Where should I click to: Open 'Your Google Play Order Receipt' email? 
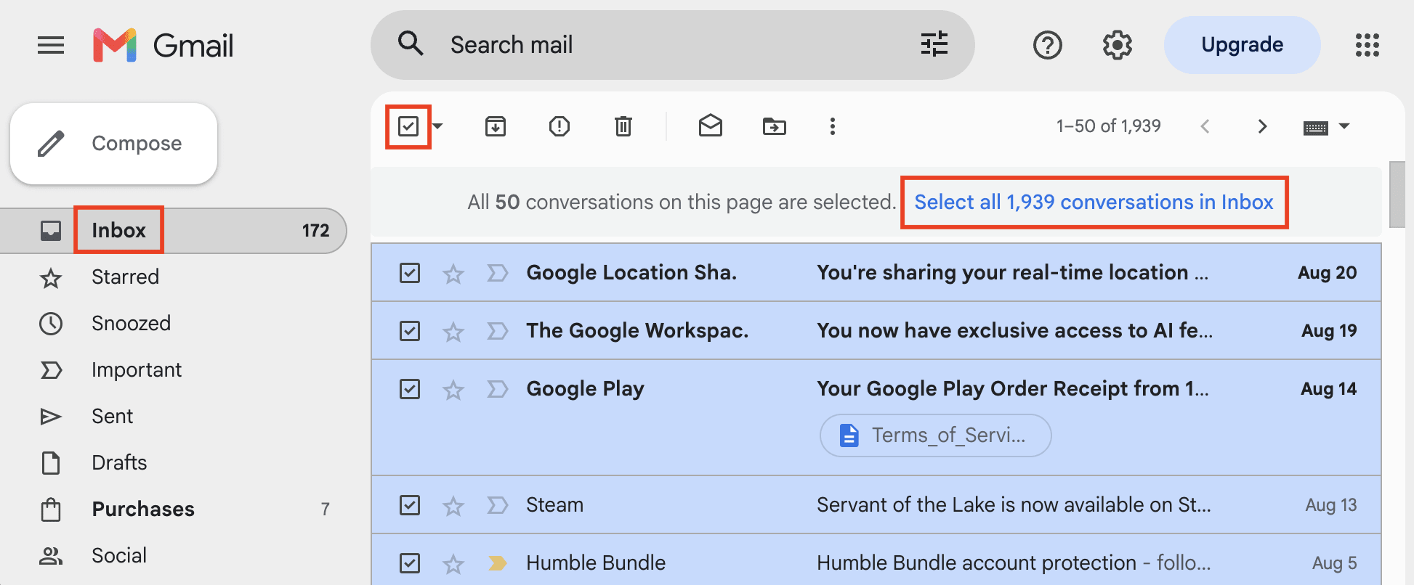pyautogui.click(x=1012, y=389)
